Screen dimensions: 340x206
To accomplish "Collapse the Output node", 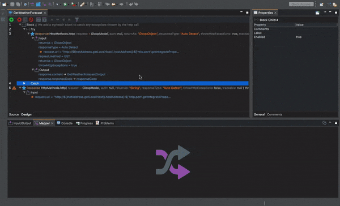I will coord(33,70).
